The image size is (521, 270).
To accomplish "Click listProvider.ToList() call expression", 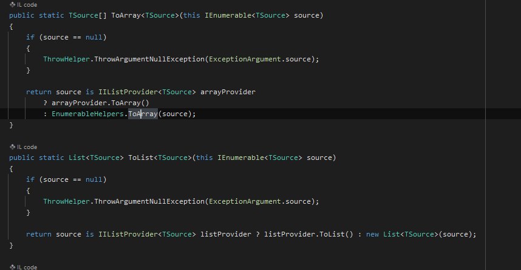I will (x=308, y=234).
